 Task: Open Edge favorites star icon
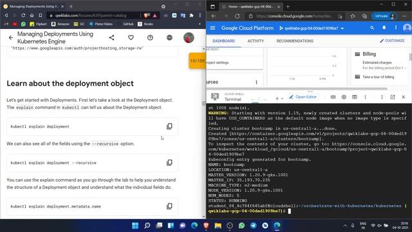[x=353, y=16]
